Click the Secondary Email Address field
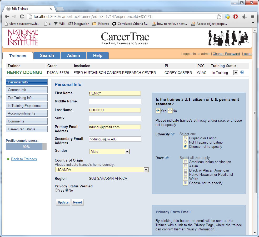 point(115,139)
